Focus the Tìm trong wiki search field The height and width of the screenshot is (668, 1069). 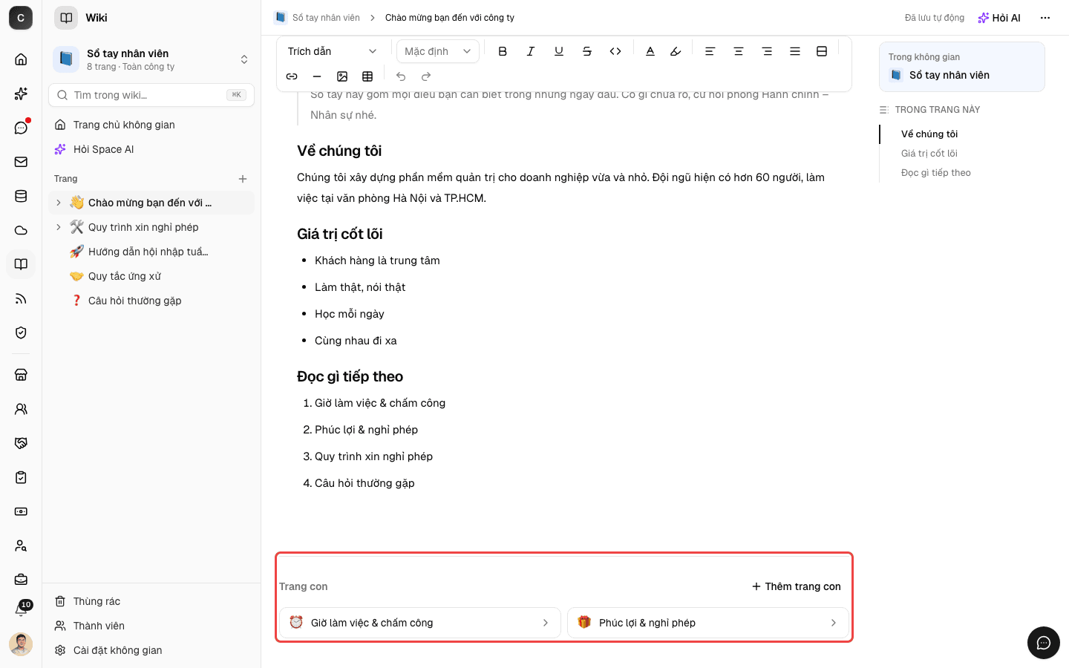tap(151, 95)
